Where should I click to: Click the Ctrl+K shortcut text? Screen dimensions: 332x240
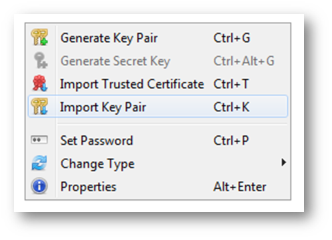231,107
